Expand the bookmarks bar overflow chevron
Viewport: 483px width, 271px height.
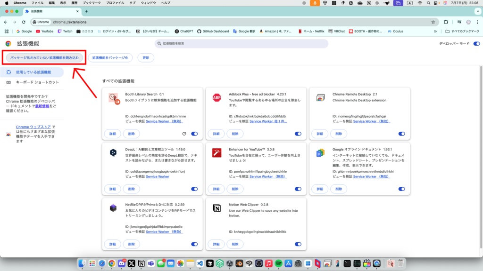pyautogui.click(x=436, y=31)
